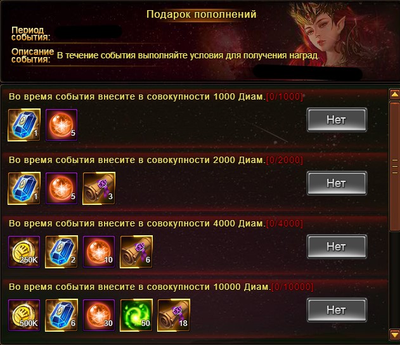The image size is (400, 345).
Task: Click the scrollbar up arrow
Action: [x=395, y=94]
